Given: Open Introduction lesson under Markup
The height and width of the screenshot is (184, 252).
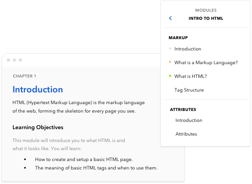Looking at the screenshot, I should point(188,49).
